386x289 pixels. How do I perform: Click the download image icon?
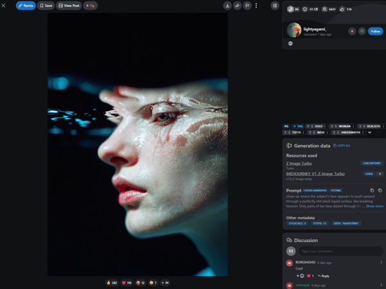227,6
